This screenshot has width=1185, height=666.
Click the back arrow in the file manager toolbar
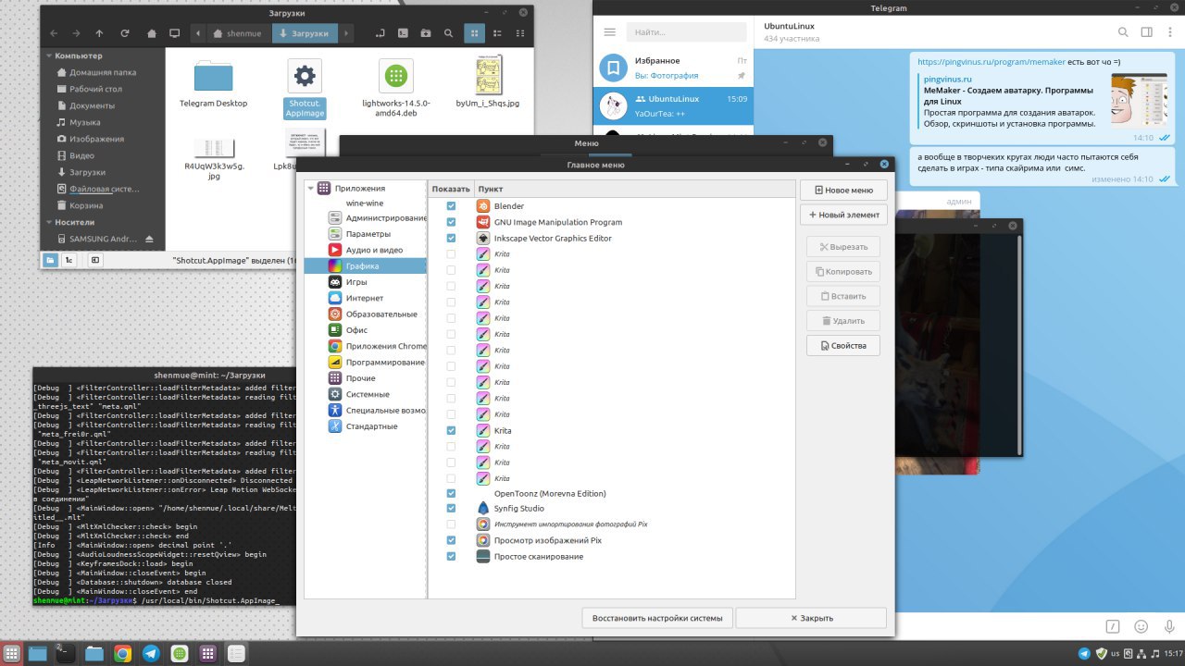52,33
